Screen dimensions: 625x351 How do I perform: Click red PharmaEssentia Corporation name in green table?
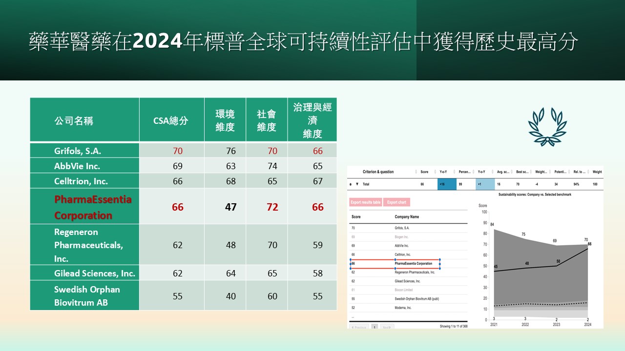93,207
